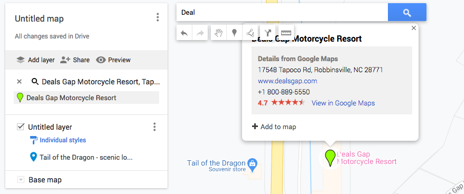
Task: Select the draw a line tool
Action: click(250, 33)
